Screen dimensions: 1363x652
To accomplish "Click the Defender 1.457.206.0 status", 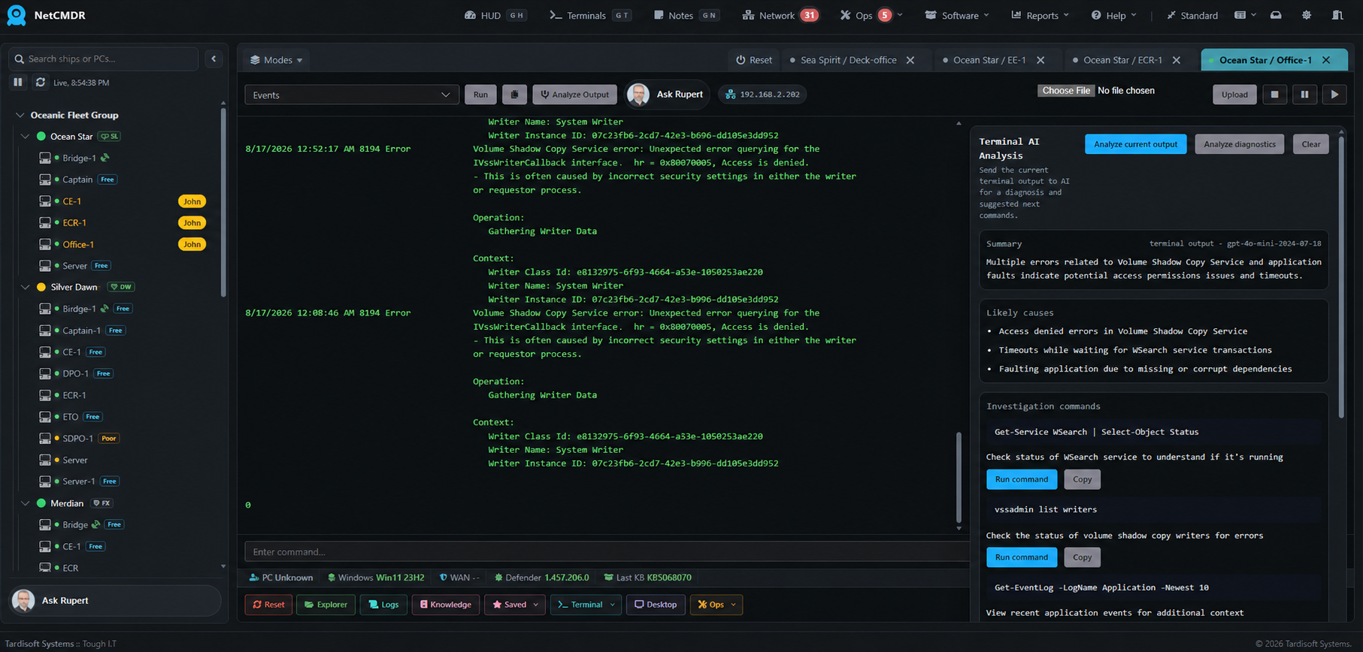I will 541,578.
